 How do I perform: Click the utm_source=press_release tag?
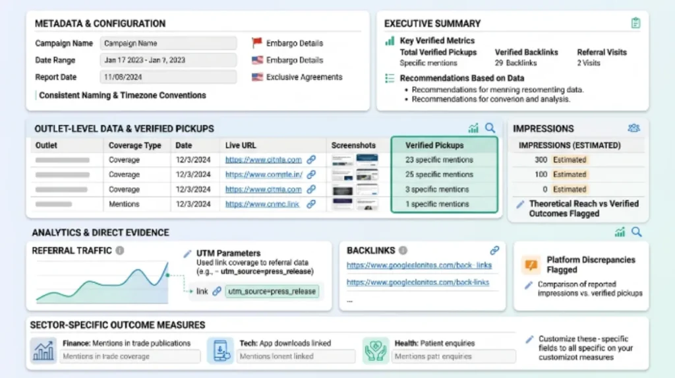point(272,292)
